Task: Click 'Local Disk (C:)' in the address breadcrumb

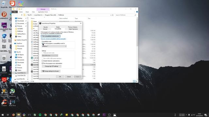Action: coord(38,15)
